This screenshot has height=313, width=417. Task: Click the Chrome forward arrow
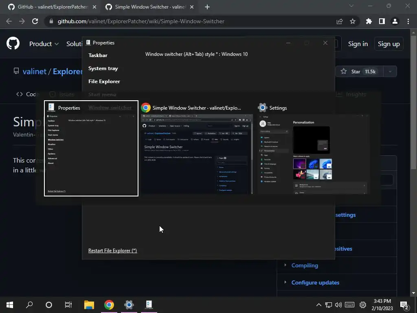click(x=22, y=21)
